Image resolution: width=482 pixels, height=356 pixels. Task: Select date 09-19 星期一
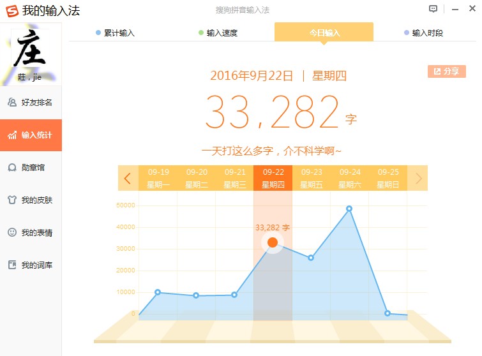click(x=158, y=178)
